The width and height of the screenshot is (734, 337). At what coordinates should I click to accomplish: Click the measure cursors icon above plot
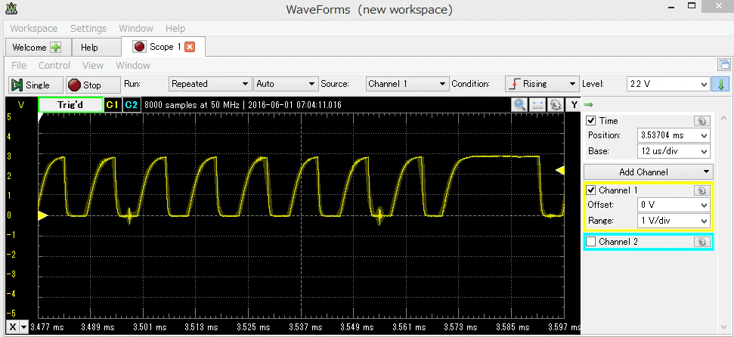[x=537, y=104]
